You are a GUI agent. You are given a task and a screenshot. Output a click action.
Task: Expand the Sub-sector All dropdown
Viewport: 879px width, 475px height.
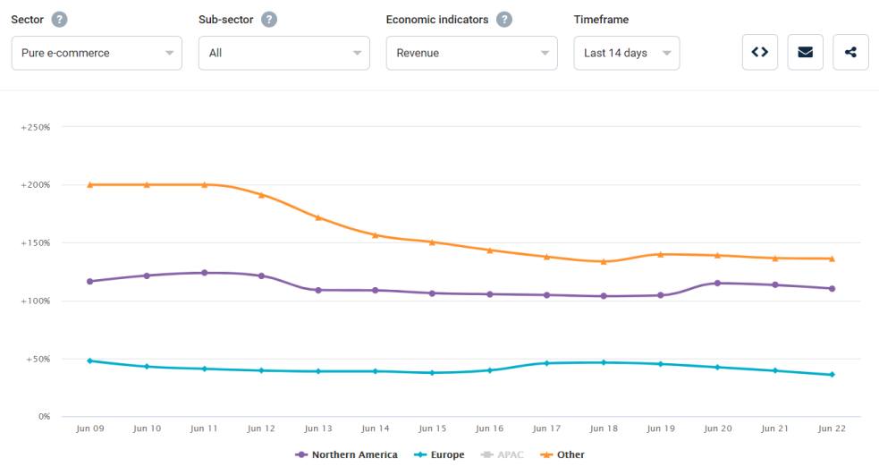[283, 53]
